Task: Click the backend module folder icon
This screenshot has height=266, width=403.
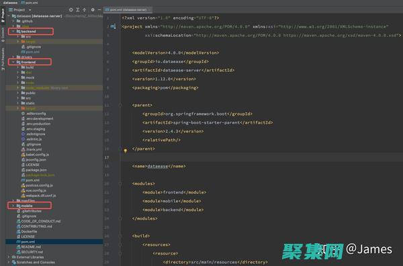Action: 19,32
